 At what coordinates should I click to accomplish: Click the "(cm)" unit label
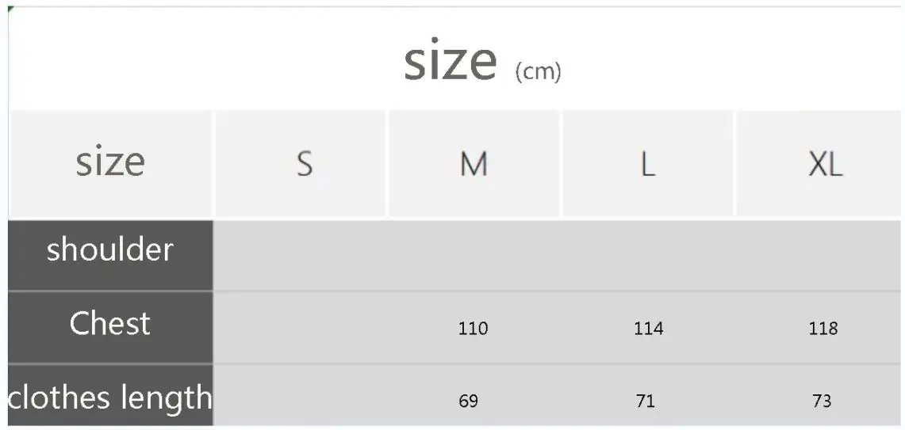coord(538,72)
